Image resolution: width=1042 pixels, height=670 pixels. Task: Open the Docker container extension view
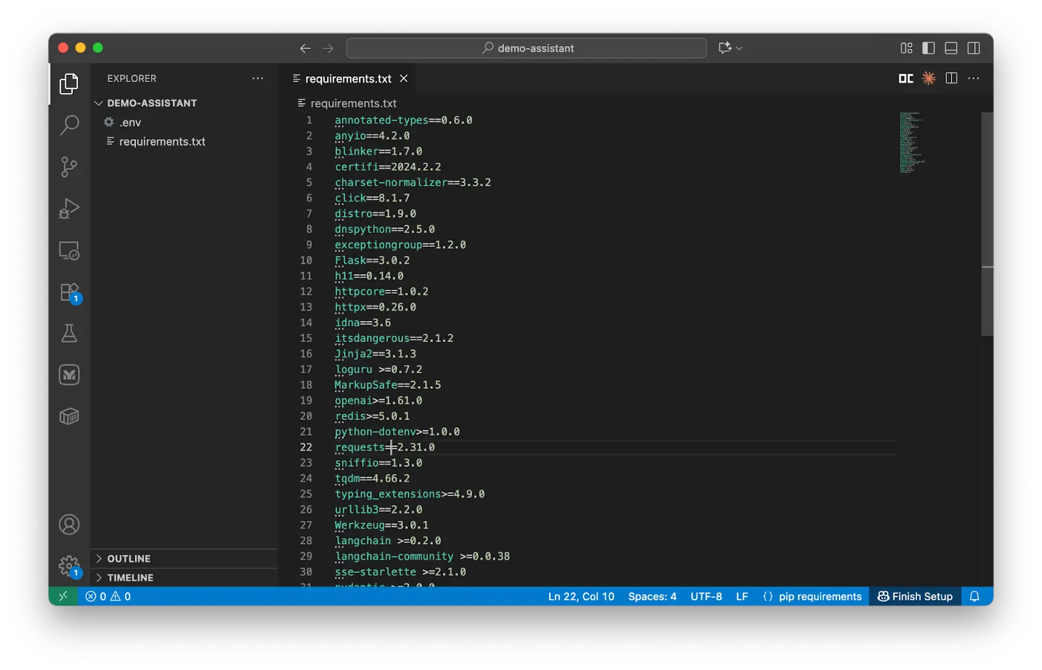pyautogui.click(x=69, y=416)
